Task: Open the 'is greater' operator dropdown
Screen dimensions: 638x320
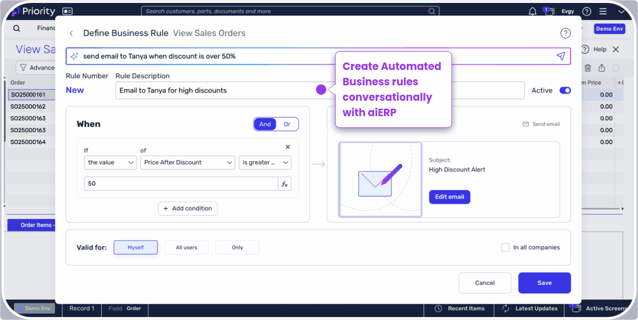Action: pyautogui.click(x=265, y=162)
